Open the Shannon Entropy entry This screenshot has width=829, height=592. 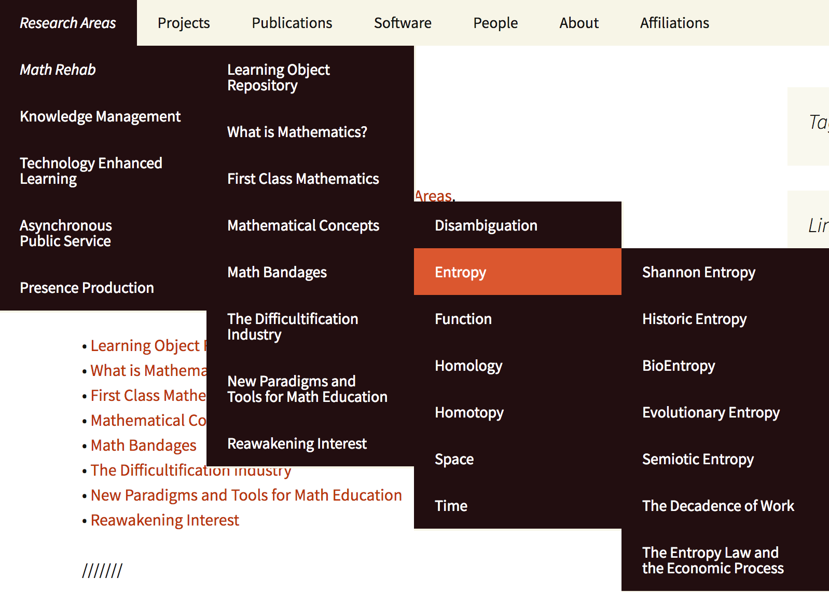pyautogui.click(x=698, y=272)
